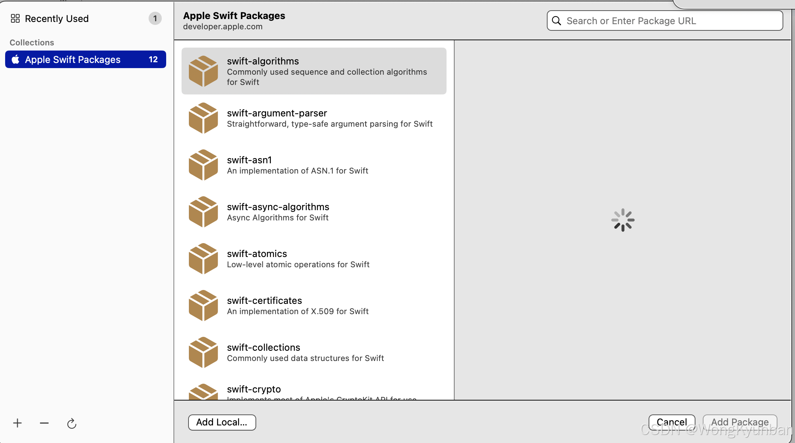Click the refresh collections icon
Viewport: 795px width, 443px height.
click(72, 424)
